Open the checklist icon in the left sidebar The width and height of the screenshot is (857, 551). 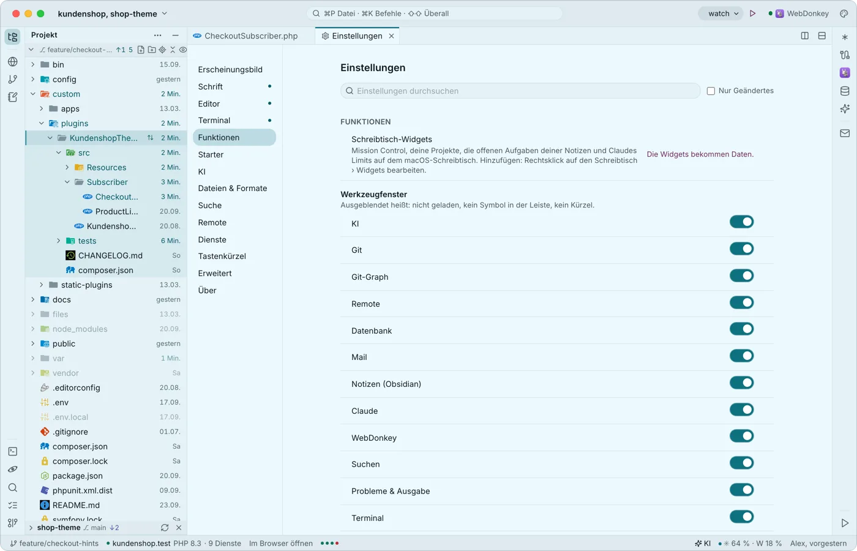pyautogui.click(x=12, y=506)
